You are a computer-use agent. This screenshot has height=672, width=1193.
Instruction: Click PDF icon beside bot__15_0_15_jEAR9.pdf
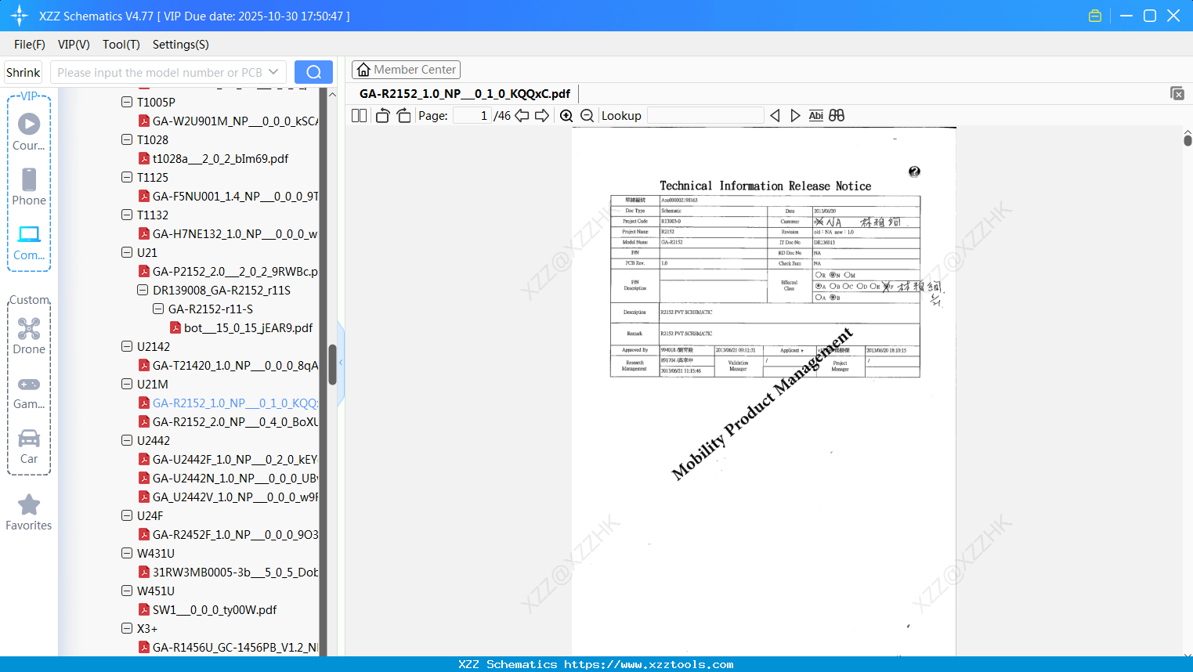[175, 327]
